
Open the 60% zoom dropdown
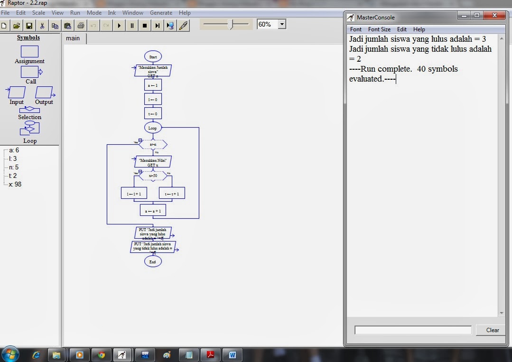tap(282, 25)
